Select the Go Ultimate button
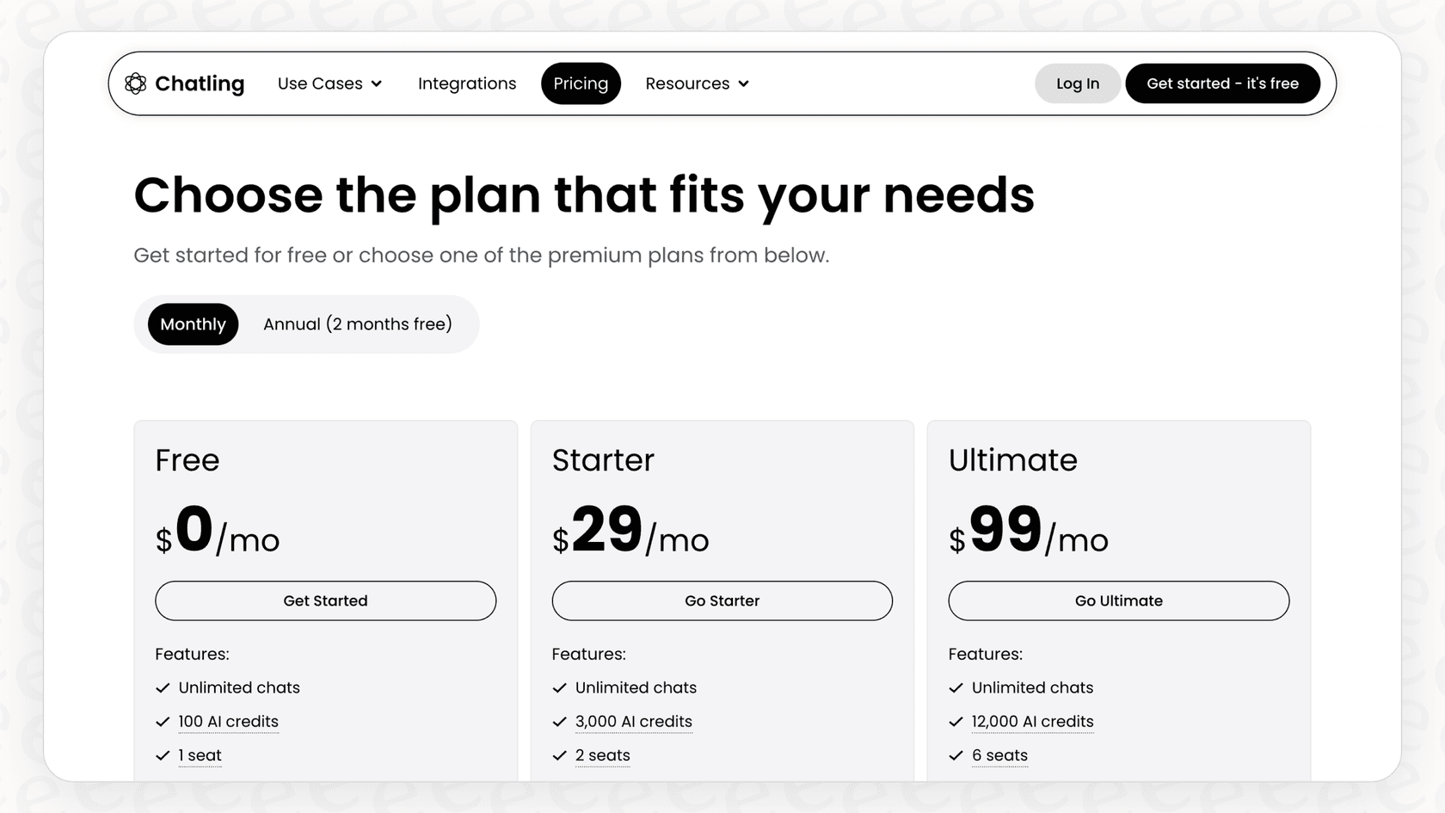The height and width of the screenshot is (813, 1445). click(1118, 601)
